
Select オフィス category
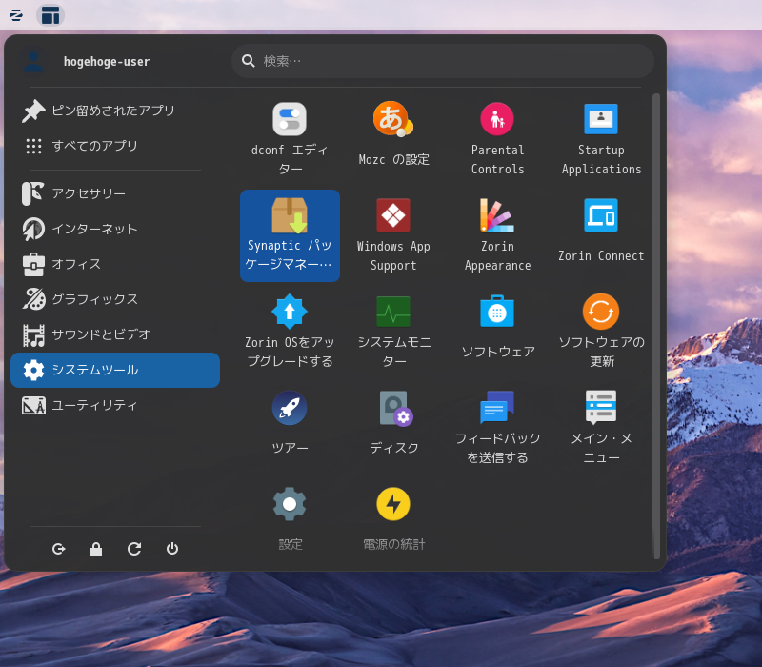click(115, 264)
